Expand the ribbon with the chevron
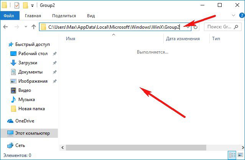The image size is (245, 160). pyautogui.click(x=233, y=15)
